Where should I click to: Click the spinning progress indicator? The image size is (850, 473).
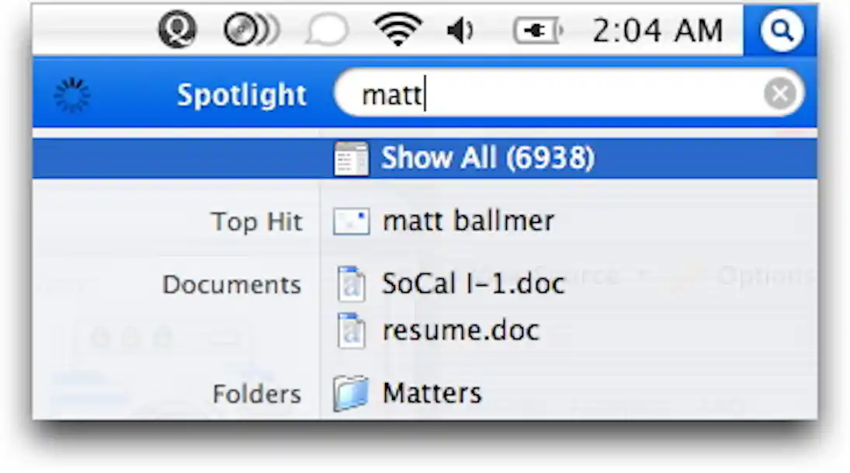[x=72, y=93]
